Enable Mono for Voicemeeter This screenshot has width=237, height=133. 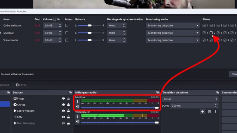[67, 40]
